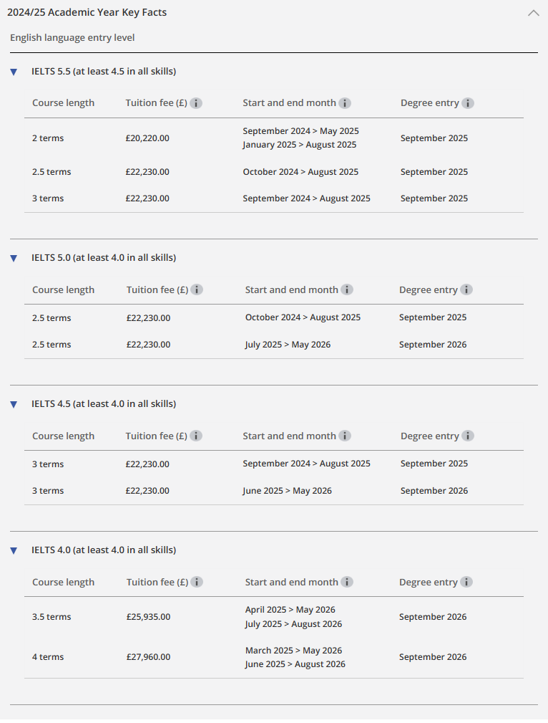Viewport: 548px width, 723px height.
Task: Click Start and end month info icon in IELTS 4.5 table
Action: [344, 436]
